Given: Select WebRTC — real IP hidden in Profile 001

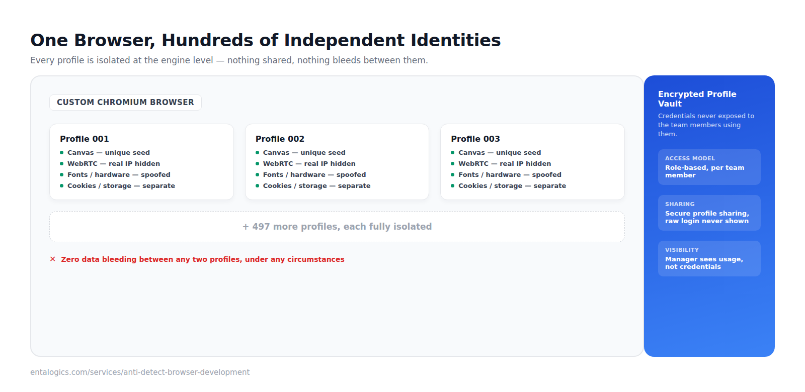Looking at the screenshot, I should click(x=114, y=164).
